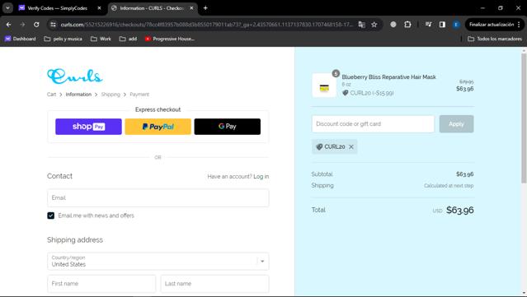Image resolution: width=527 pixels, height=297 pixels.
Task: Open the Dashboard bookmark
Action: pos(20,39)
